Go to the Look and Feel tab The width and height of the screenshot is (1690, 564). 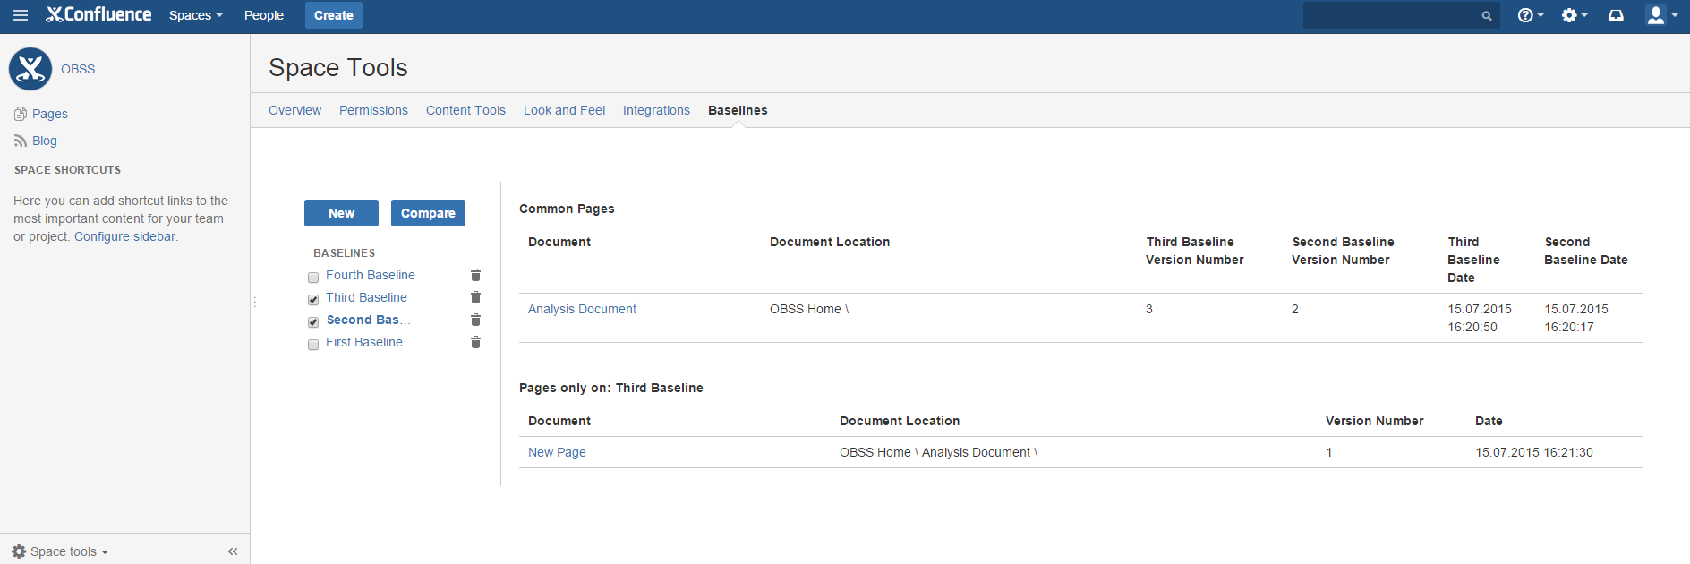coord(564,110)
